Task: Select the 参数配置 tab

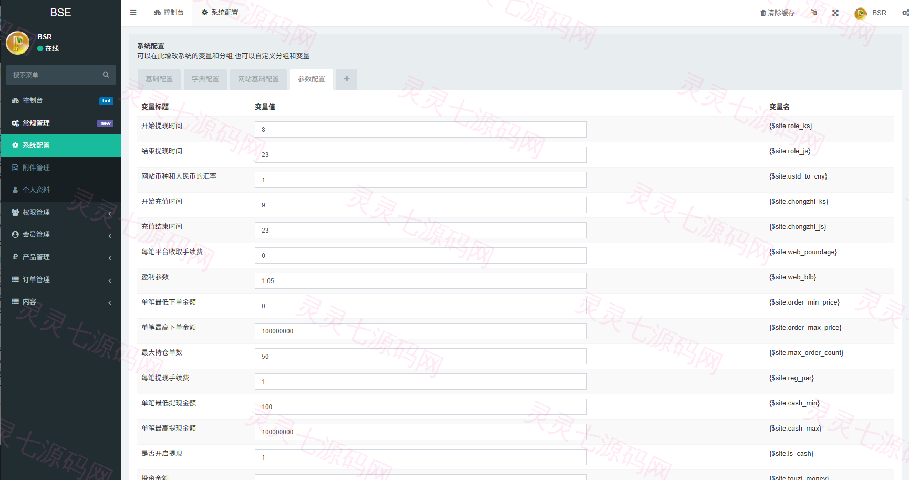Action: tap(312, 79)
